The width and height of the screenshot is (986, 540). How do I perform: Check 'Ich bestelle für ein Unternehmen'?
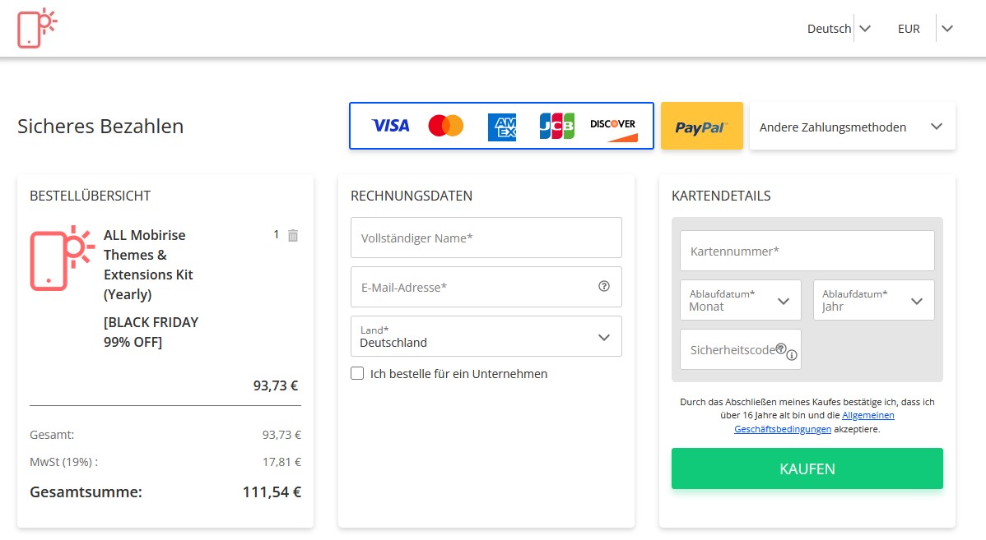tap(357, 374)
